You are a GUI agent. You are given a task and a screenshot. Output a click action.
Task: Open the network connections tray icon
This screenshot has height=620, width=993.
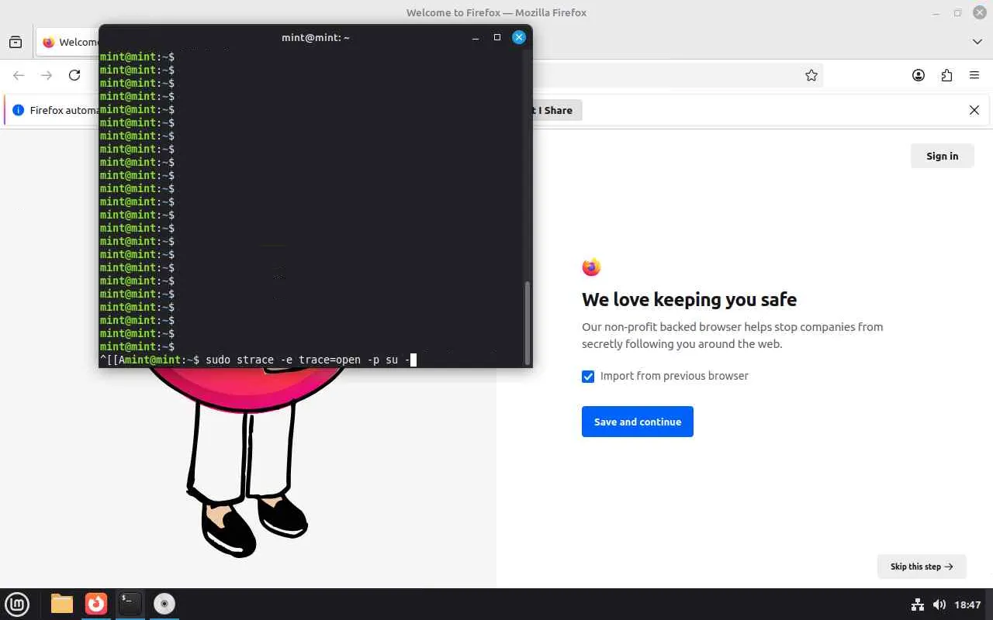click(918, 604)
